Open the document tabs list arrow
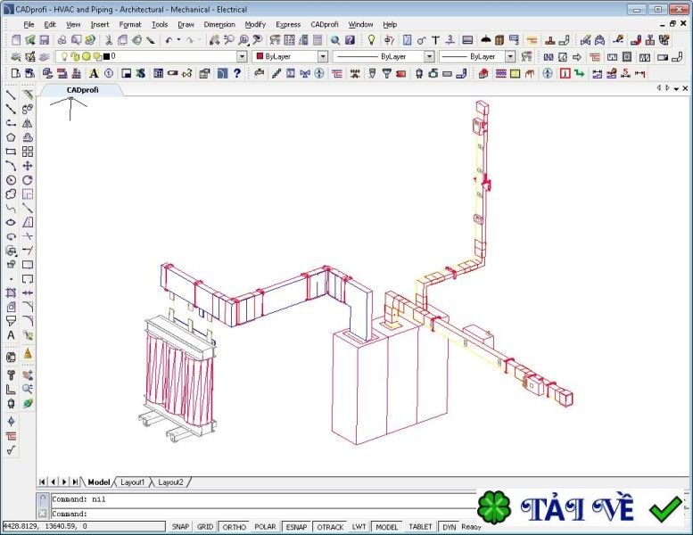 click(676, 89)
